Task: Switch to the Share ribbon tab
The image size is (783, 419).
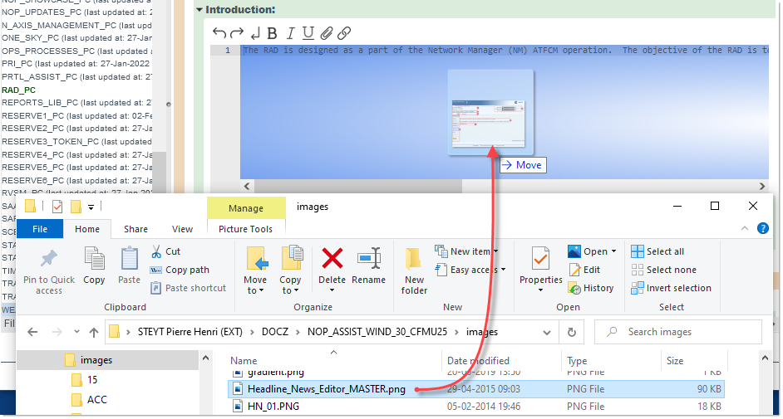Action: click(x=135, y=229)
